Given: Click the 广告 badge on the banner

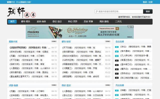Looking at the screenshot, I should [130, 27].
